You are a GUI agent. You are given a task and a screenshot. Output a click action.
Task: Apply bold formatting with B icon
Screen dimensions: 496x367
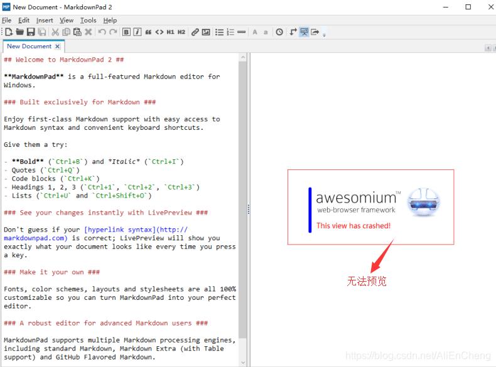[x=126, y=32]
